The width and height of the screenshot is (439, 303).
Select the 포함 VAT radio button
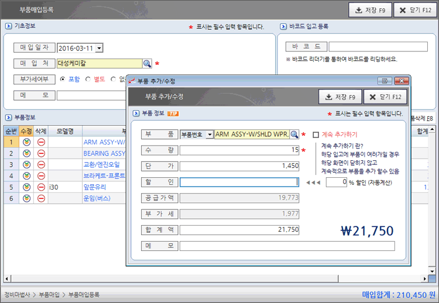[63, 79]
